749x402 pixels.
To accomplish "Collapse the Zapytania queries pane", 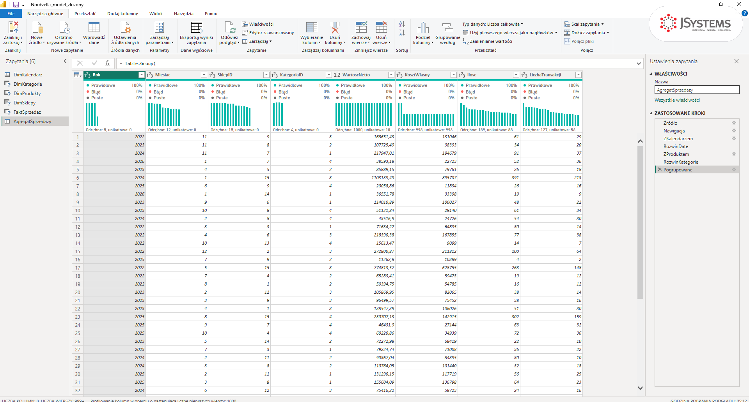I will coord(65,61).
